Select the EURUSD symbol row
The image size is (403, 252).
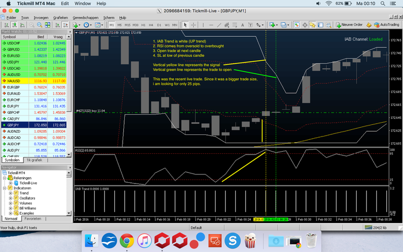(34, 56)
